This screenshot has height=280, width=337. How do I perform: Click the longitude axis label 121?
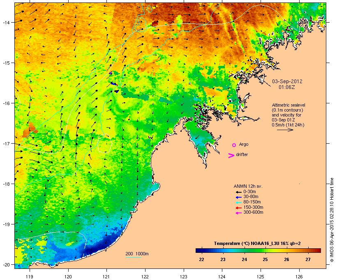(x=106, y=277)
